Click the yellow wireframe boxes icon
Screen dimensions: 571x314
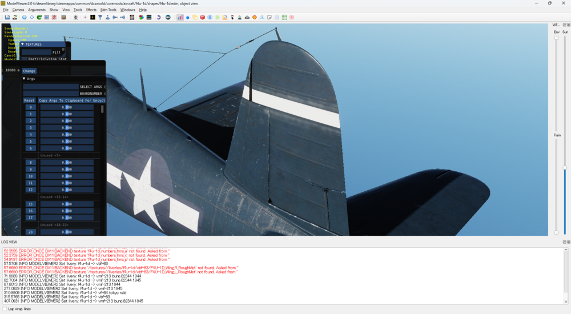195,17
